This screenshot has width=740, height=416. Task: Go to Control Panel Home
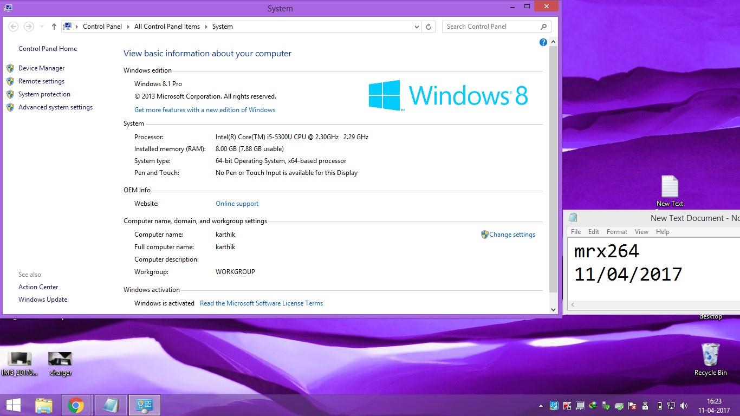tap(48, 49)
